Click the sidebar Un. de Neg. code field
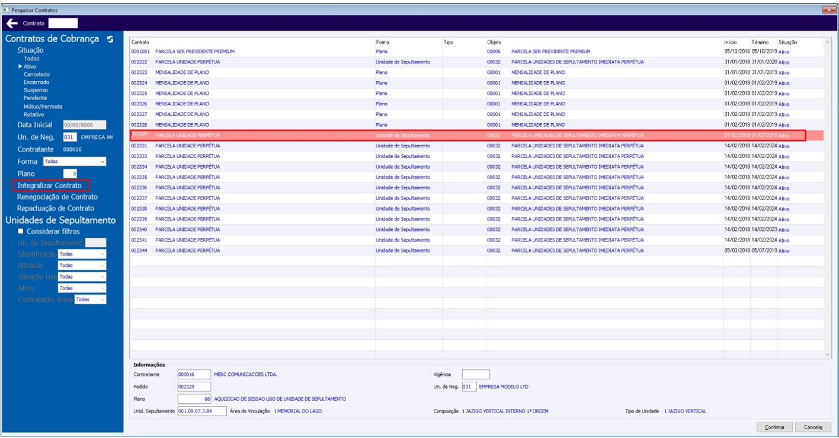Screen dimensions: 839x438 point(70,137)
